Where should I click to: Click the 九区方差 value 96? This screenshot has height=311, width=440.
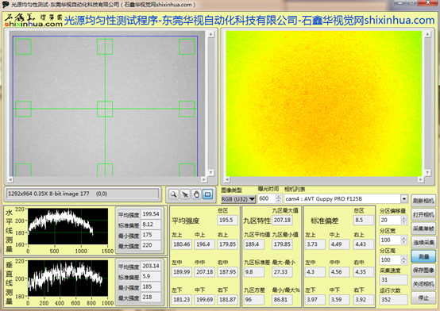coord(253,300)
